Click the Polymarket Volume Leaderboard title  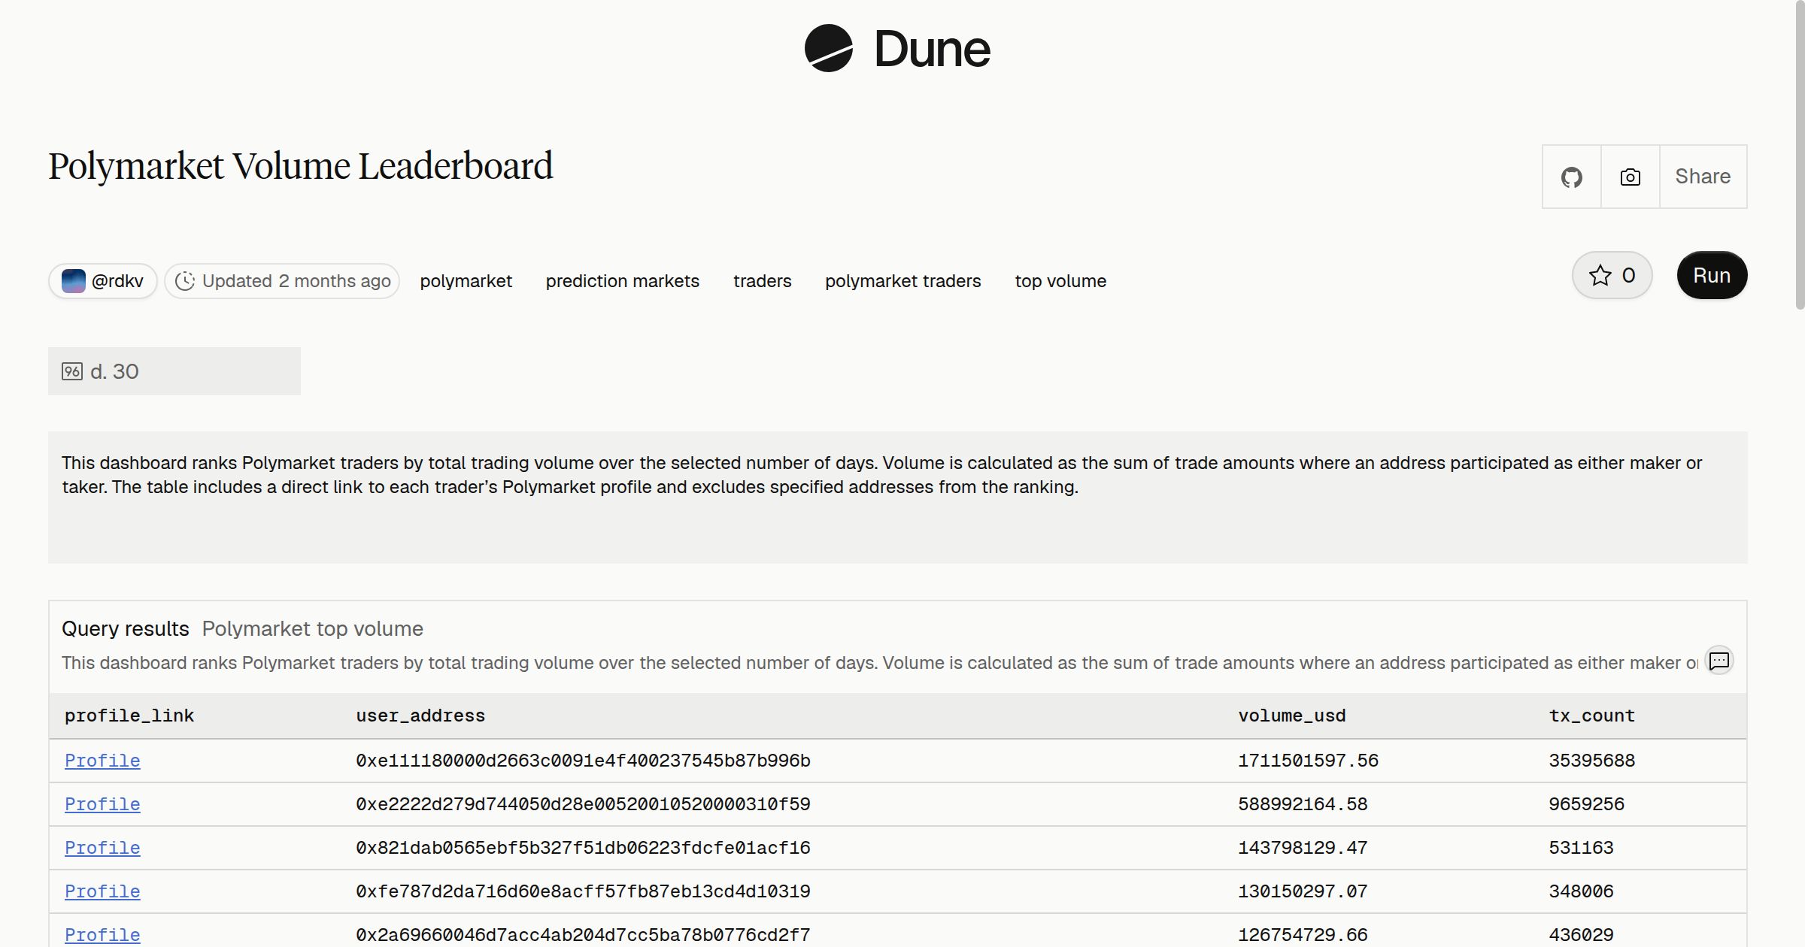(301, 166)
